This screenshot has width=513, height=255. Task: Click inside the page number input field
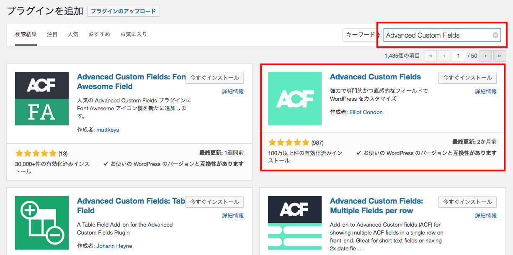coord(458,56)
